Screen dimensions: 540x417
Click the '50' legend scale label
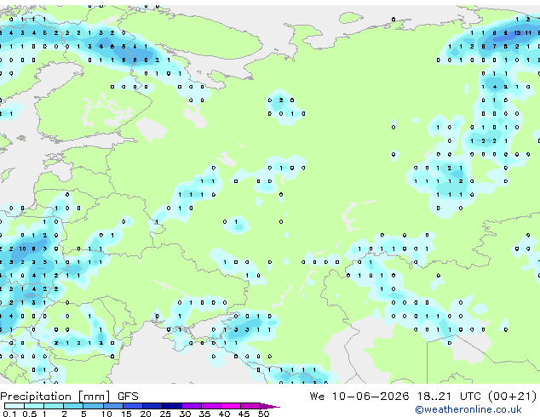pos(264,414)
